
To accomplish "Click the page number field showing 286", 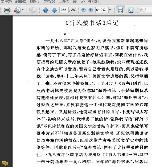I will pos(64,10).
